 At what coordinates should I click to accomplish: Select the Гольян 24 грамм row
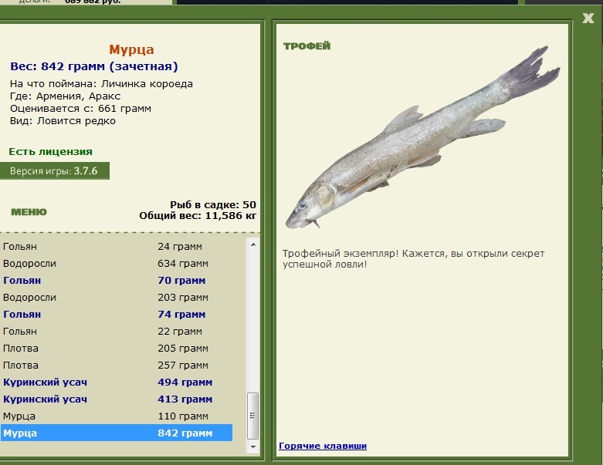(x=117, y=247)
